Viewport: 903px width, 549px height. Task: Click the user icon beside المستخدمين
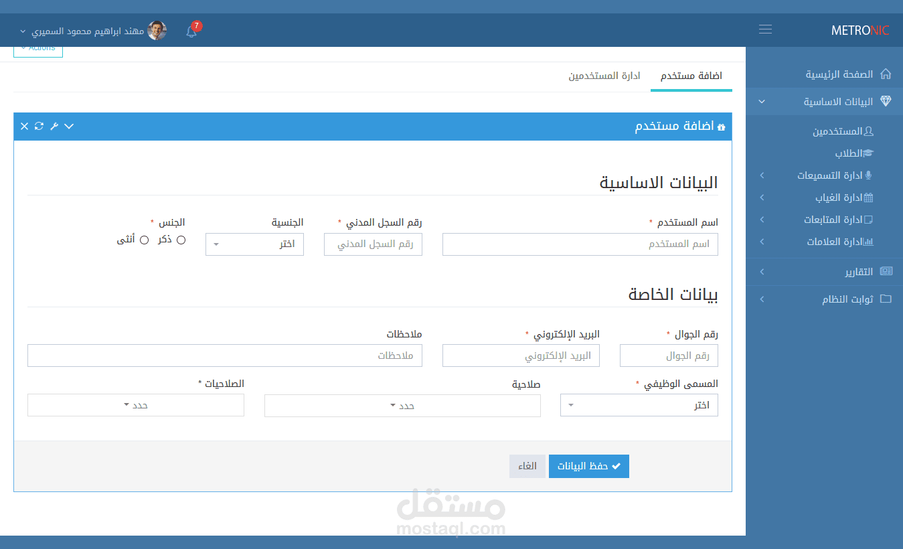click(x=869, y=131)
